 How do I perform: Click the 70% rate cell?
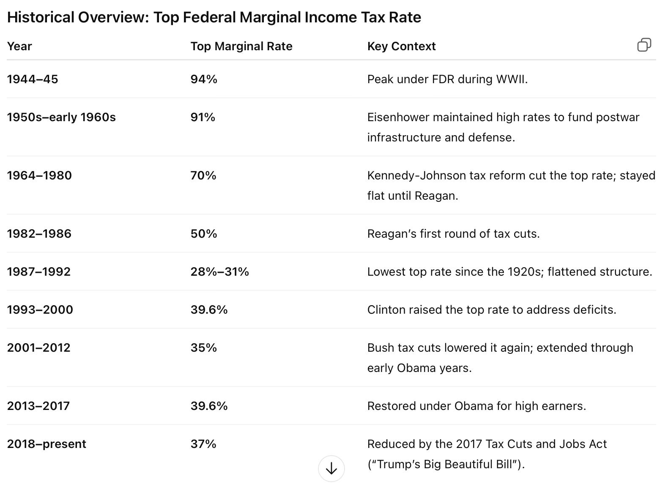pyautogui.click(x=203, y=175)
